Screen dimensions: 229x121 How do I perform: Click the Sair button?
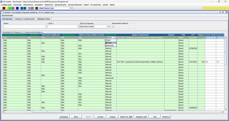pos(155,117)
